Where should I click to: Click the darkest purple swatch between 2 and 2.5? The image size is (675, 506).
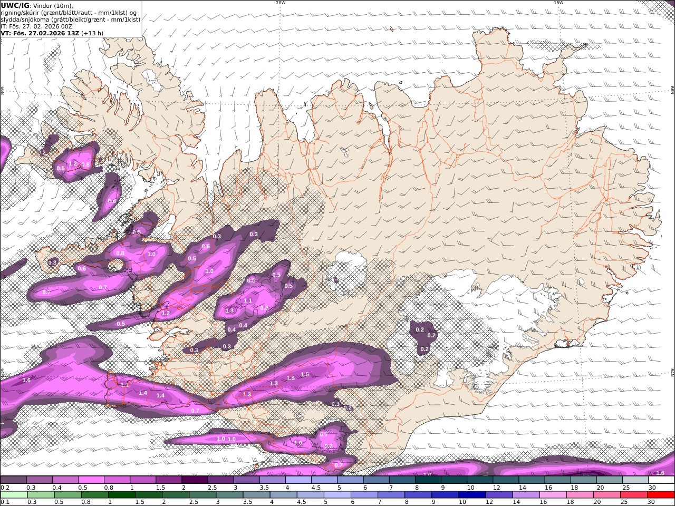coord(195,480)
